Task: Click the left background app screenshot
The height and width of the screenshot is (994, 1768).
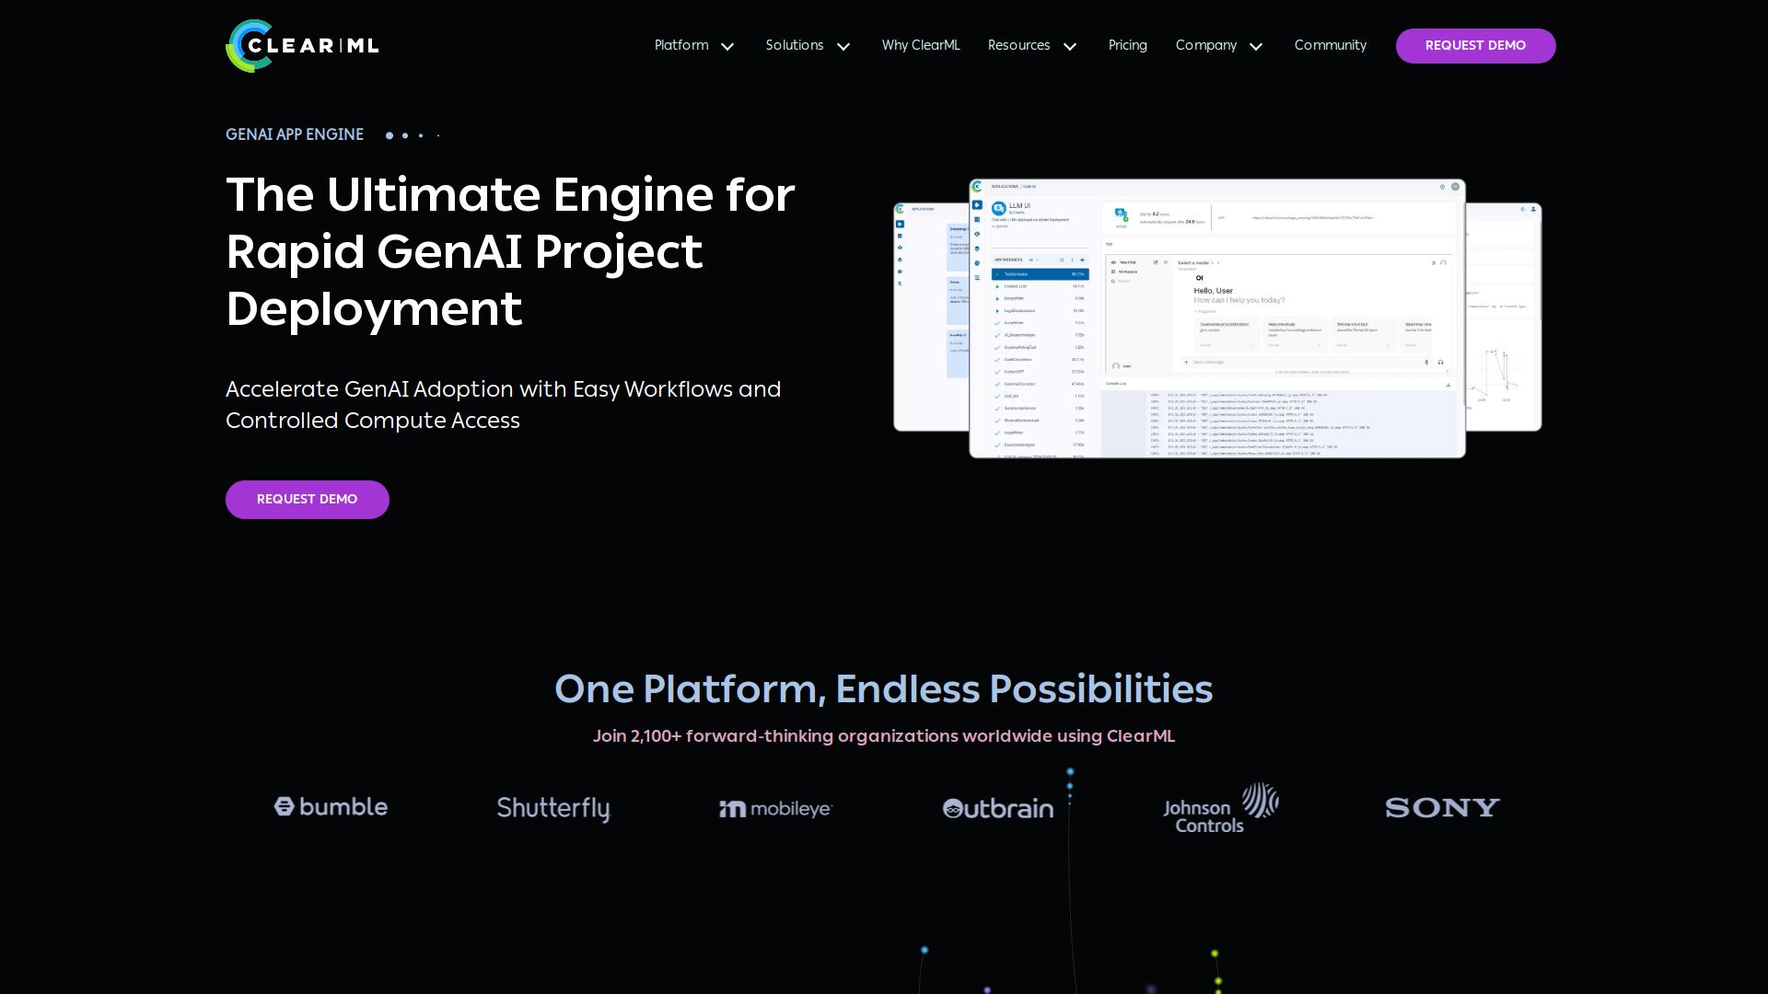Action: [x=930, y=318]
